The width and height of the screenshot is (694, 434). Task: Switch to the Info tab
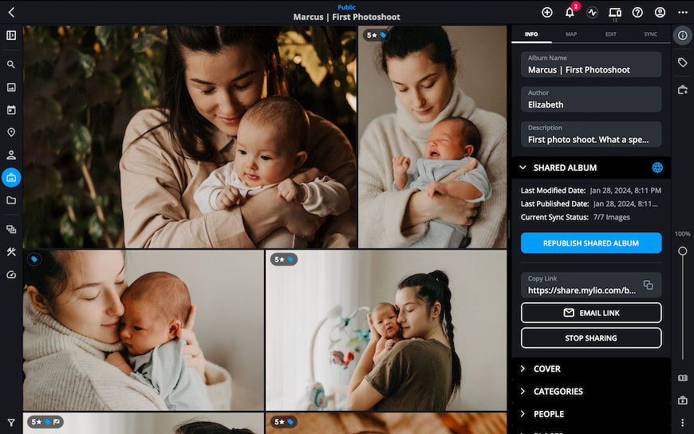(531, 34)
